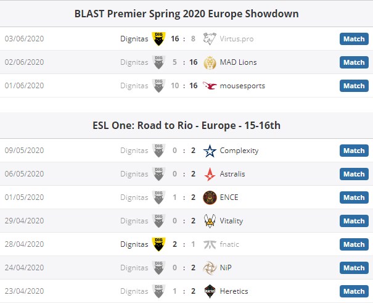Click the mousesports team logo
373x303 pixels.
210,86
